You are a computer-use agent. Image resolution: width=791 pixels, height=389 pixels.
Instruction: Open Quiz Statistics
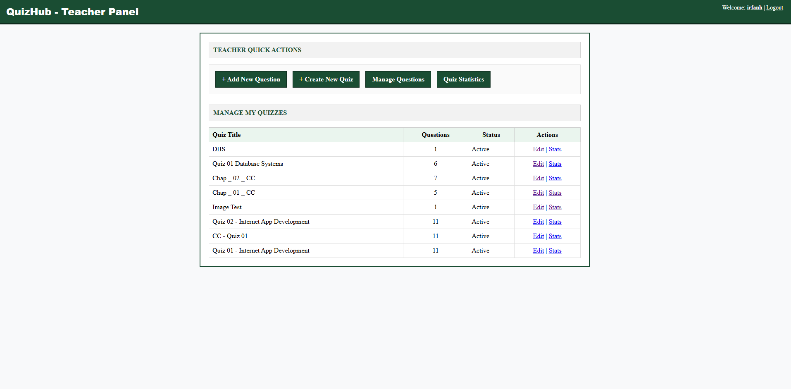[464, 79]
